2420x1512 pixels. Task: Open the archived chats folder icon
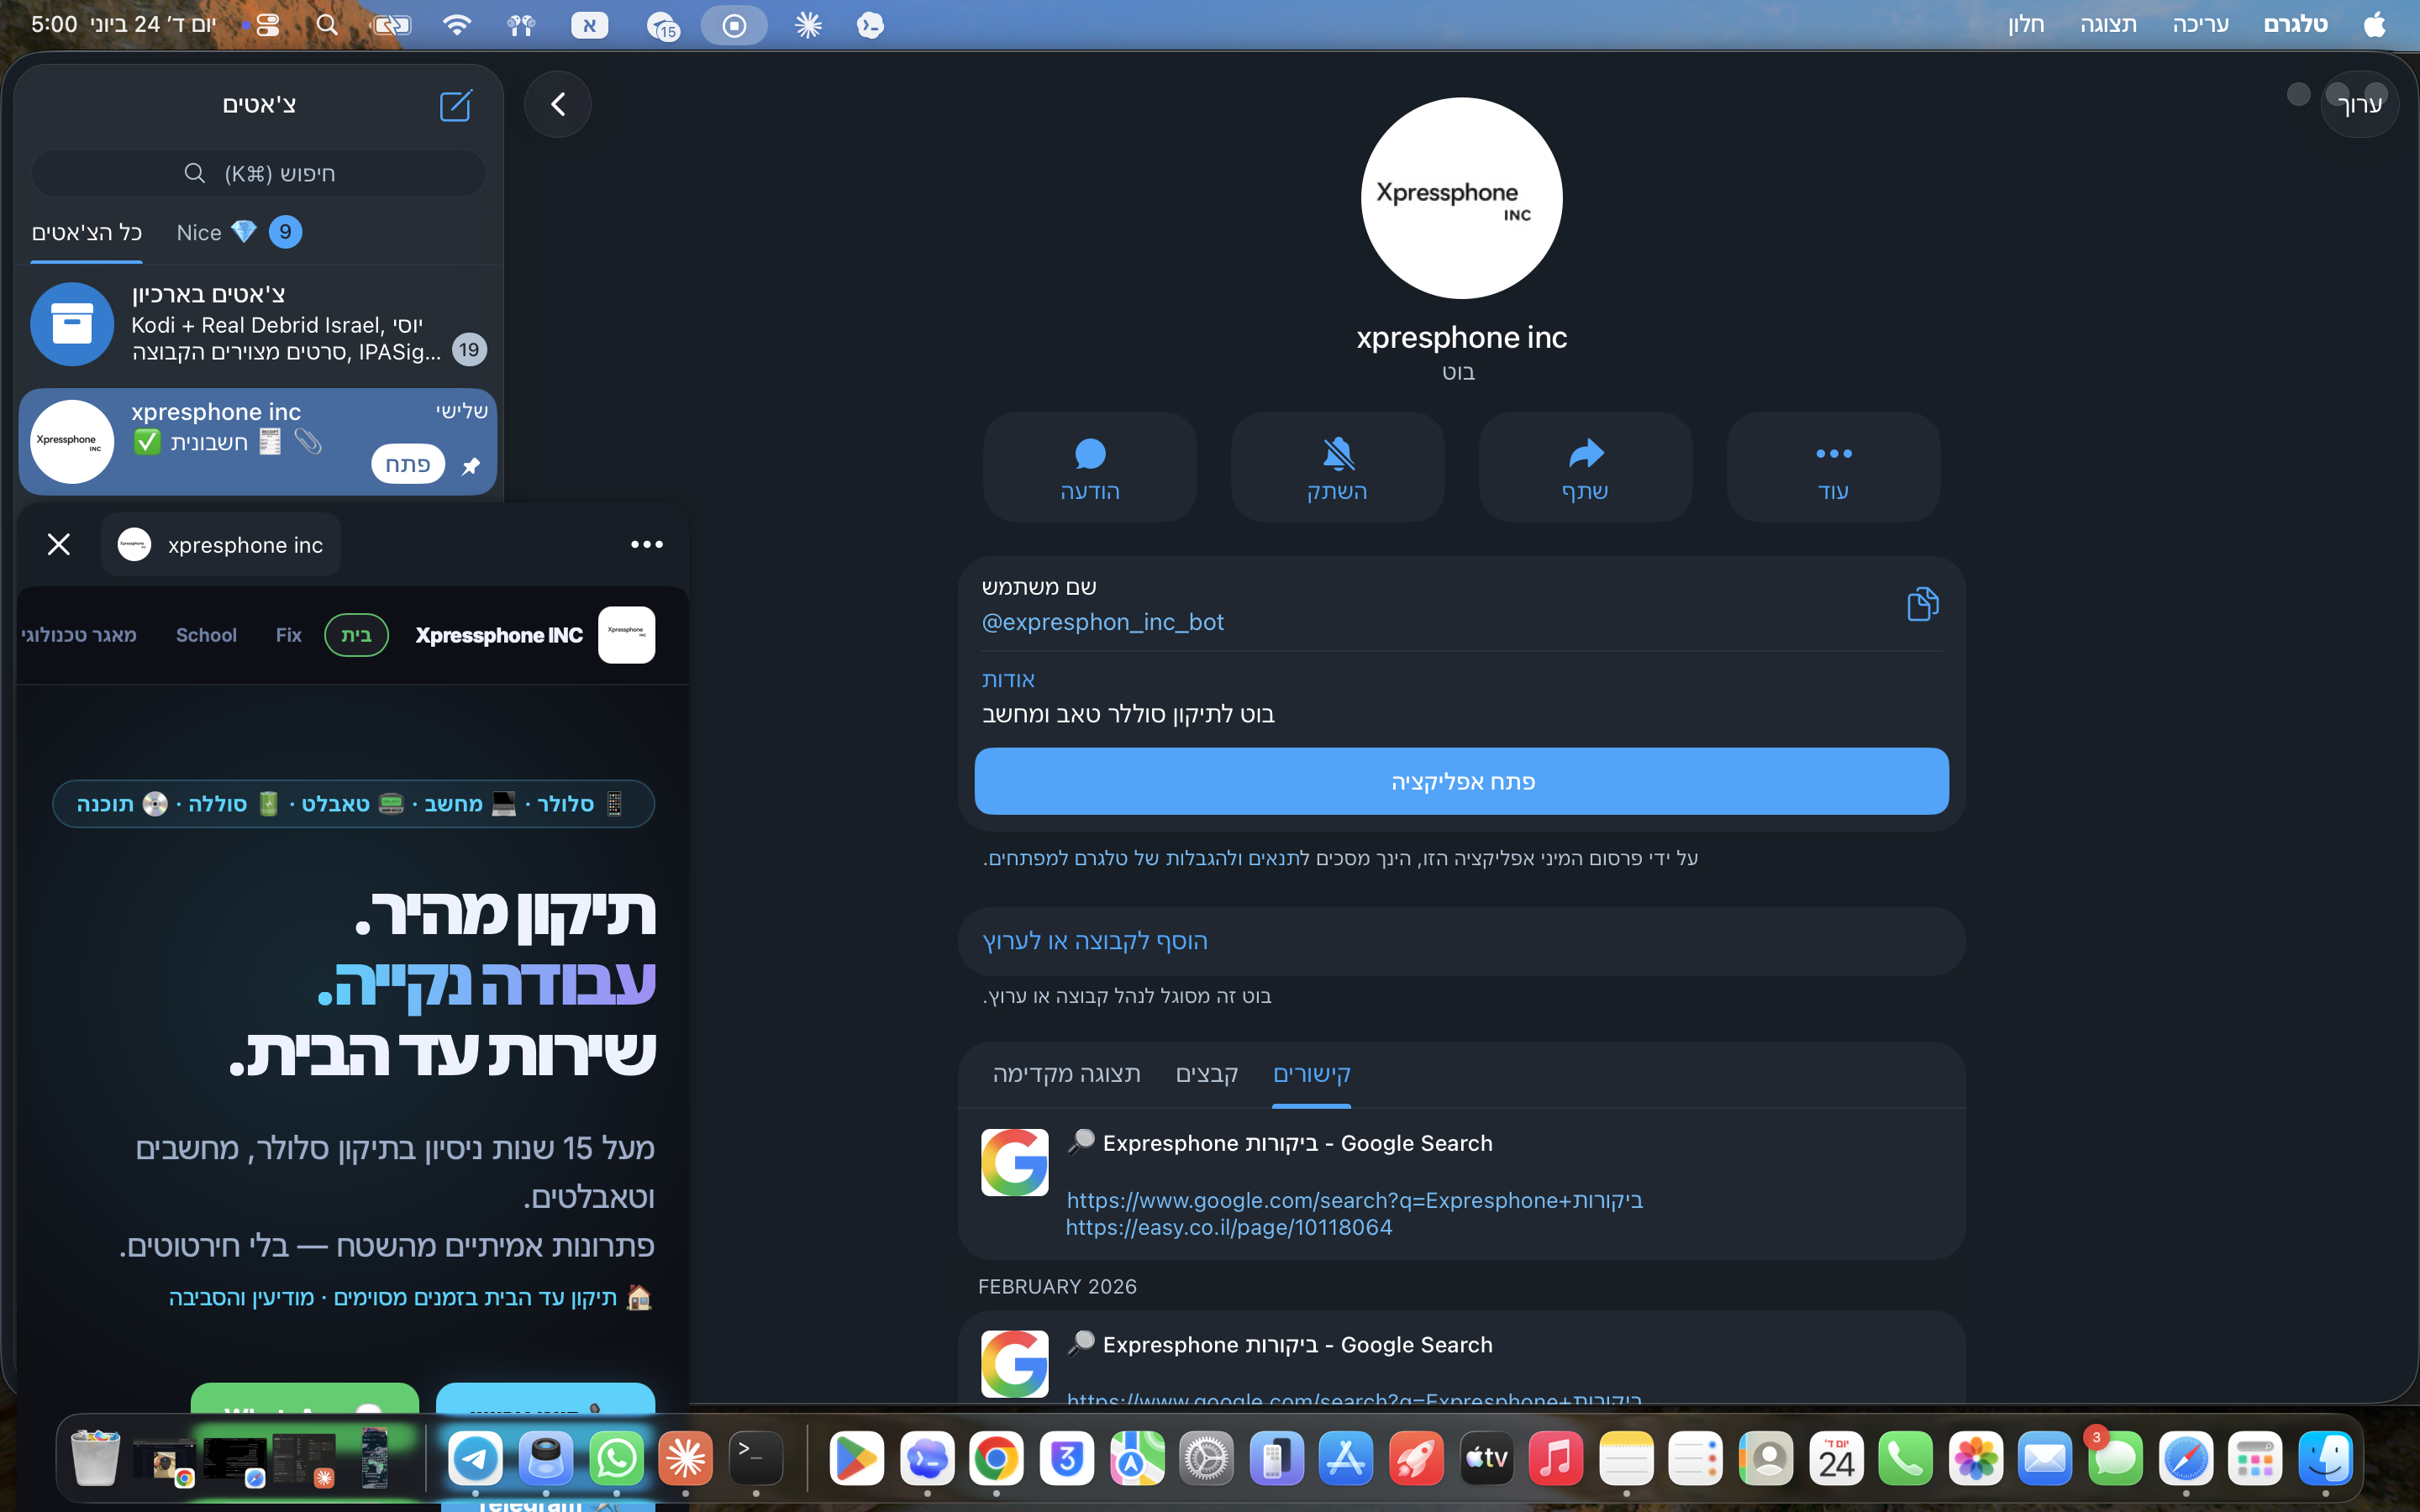pos(72,323)
